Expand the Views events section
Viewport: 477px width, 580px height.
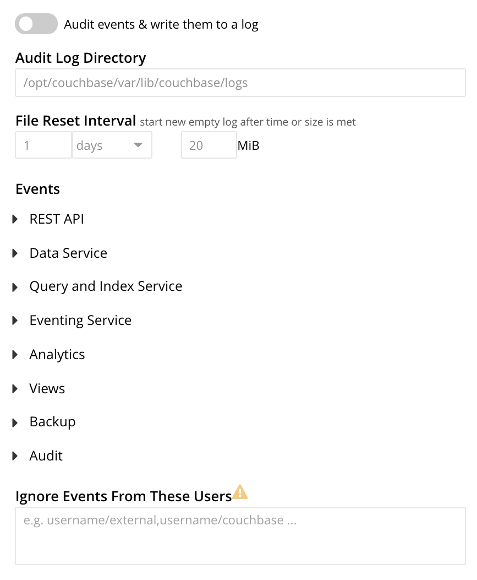coord(14,388)
